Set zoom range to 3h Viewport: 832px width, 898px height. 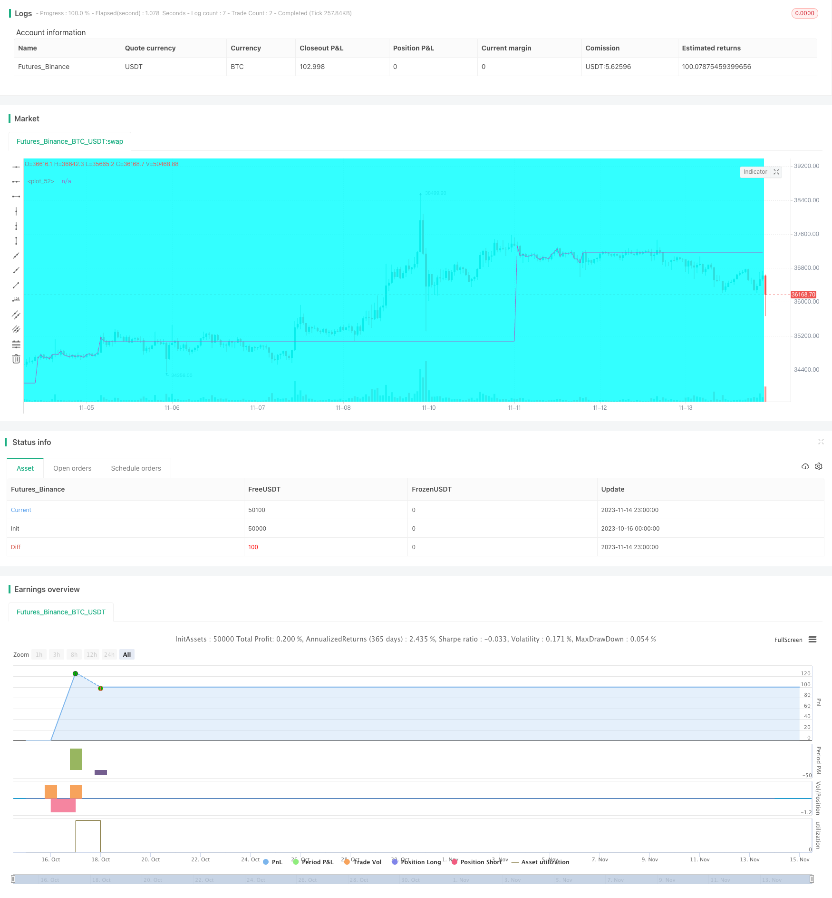57,654
